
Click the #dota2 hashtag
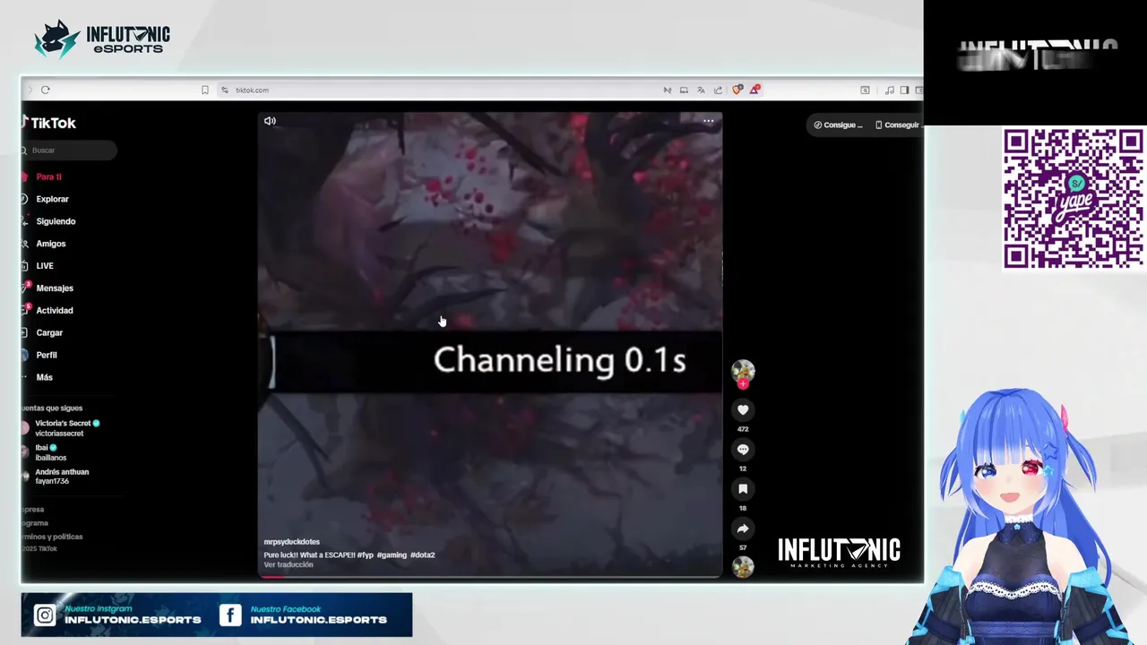(x=422, y=555)
